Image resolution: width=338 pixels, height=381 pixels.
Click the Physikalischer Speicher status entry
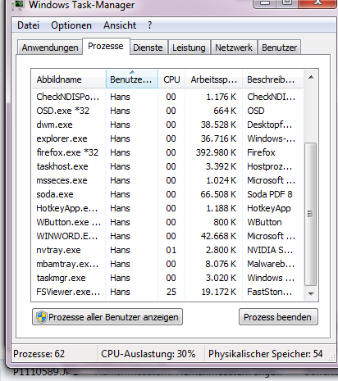pos(266,354)
